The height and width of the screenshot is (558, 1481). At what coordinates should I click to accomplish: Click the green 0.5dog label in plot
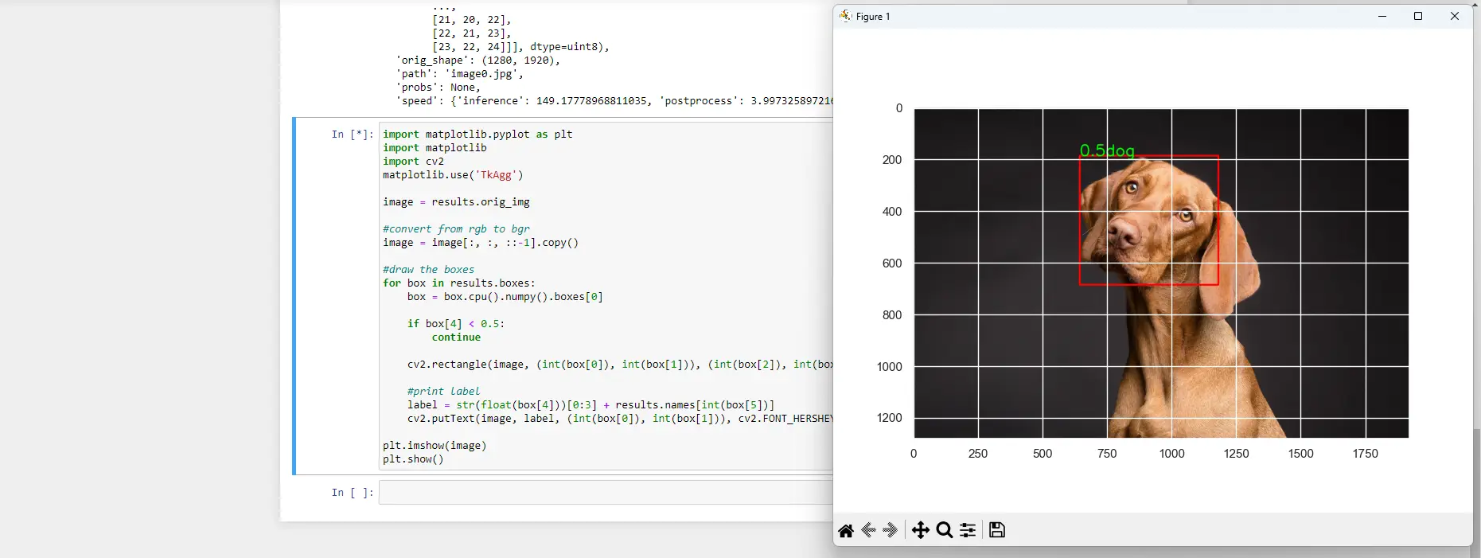coord(1106,150)
